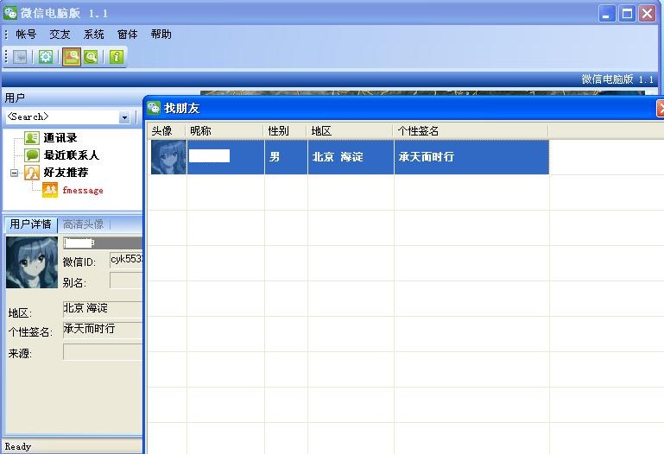The width and height of the screenshot is (664, 454).
Task: Sort by the 性别 column header
Action: 286,130
